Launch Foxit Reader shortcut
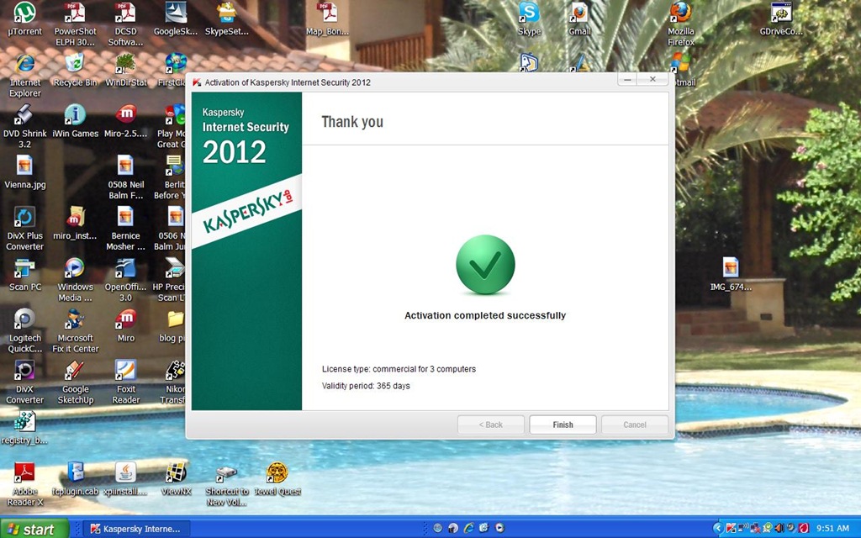This screenshot has height=538, width=861. [126, 382]
